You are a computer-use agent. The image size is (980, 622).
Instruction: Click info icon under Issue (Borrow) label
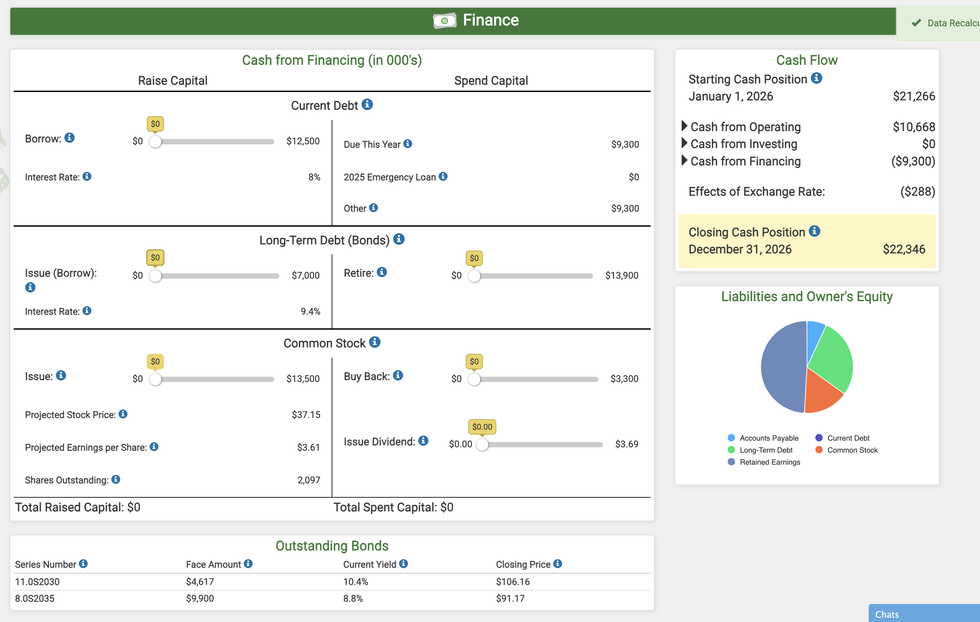click(30, 287)
